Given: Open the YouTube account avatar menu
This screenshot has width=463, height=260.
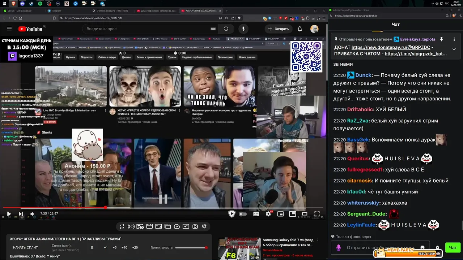Looking at the screenshot, I should pos(314,29).
